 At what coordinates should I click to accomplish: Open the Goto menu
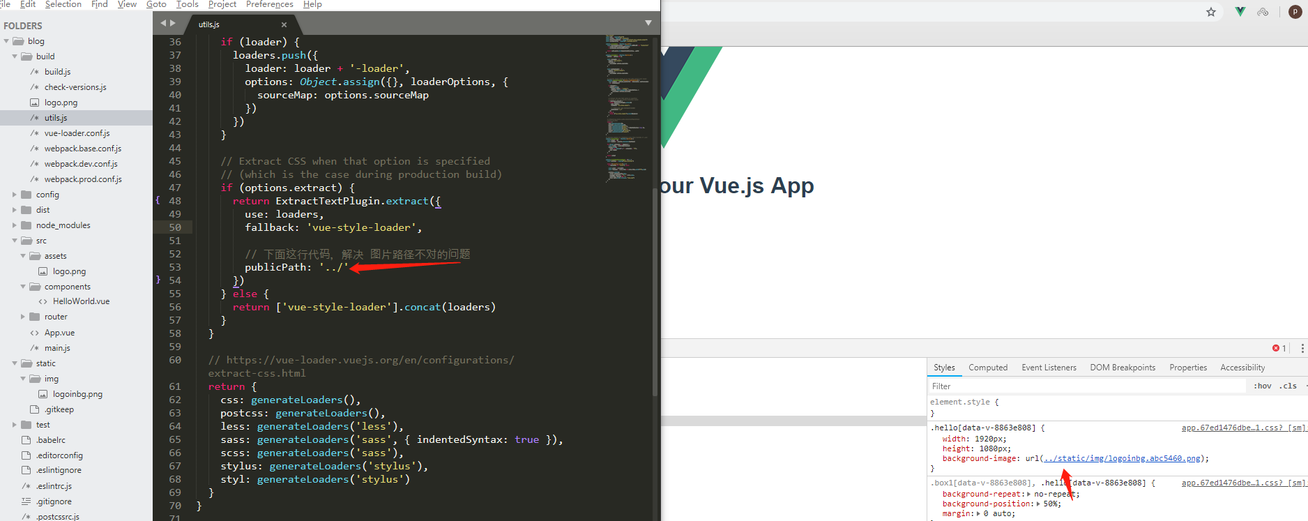tap(156, 4)
